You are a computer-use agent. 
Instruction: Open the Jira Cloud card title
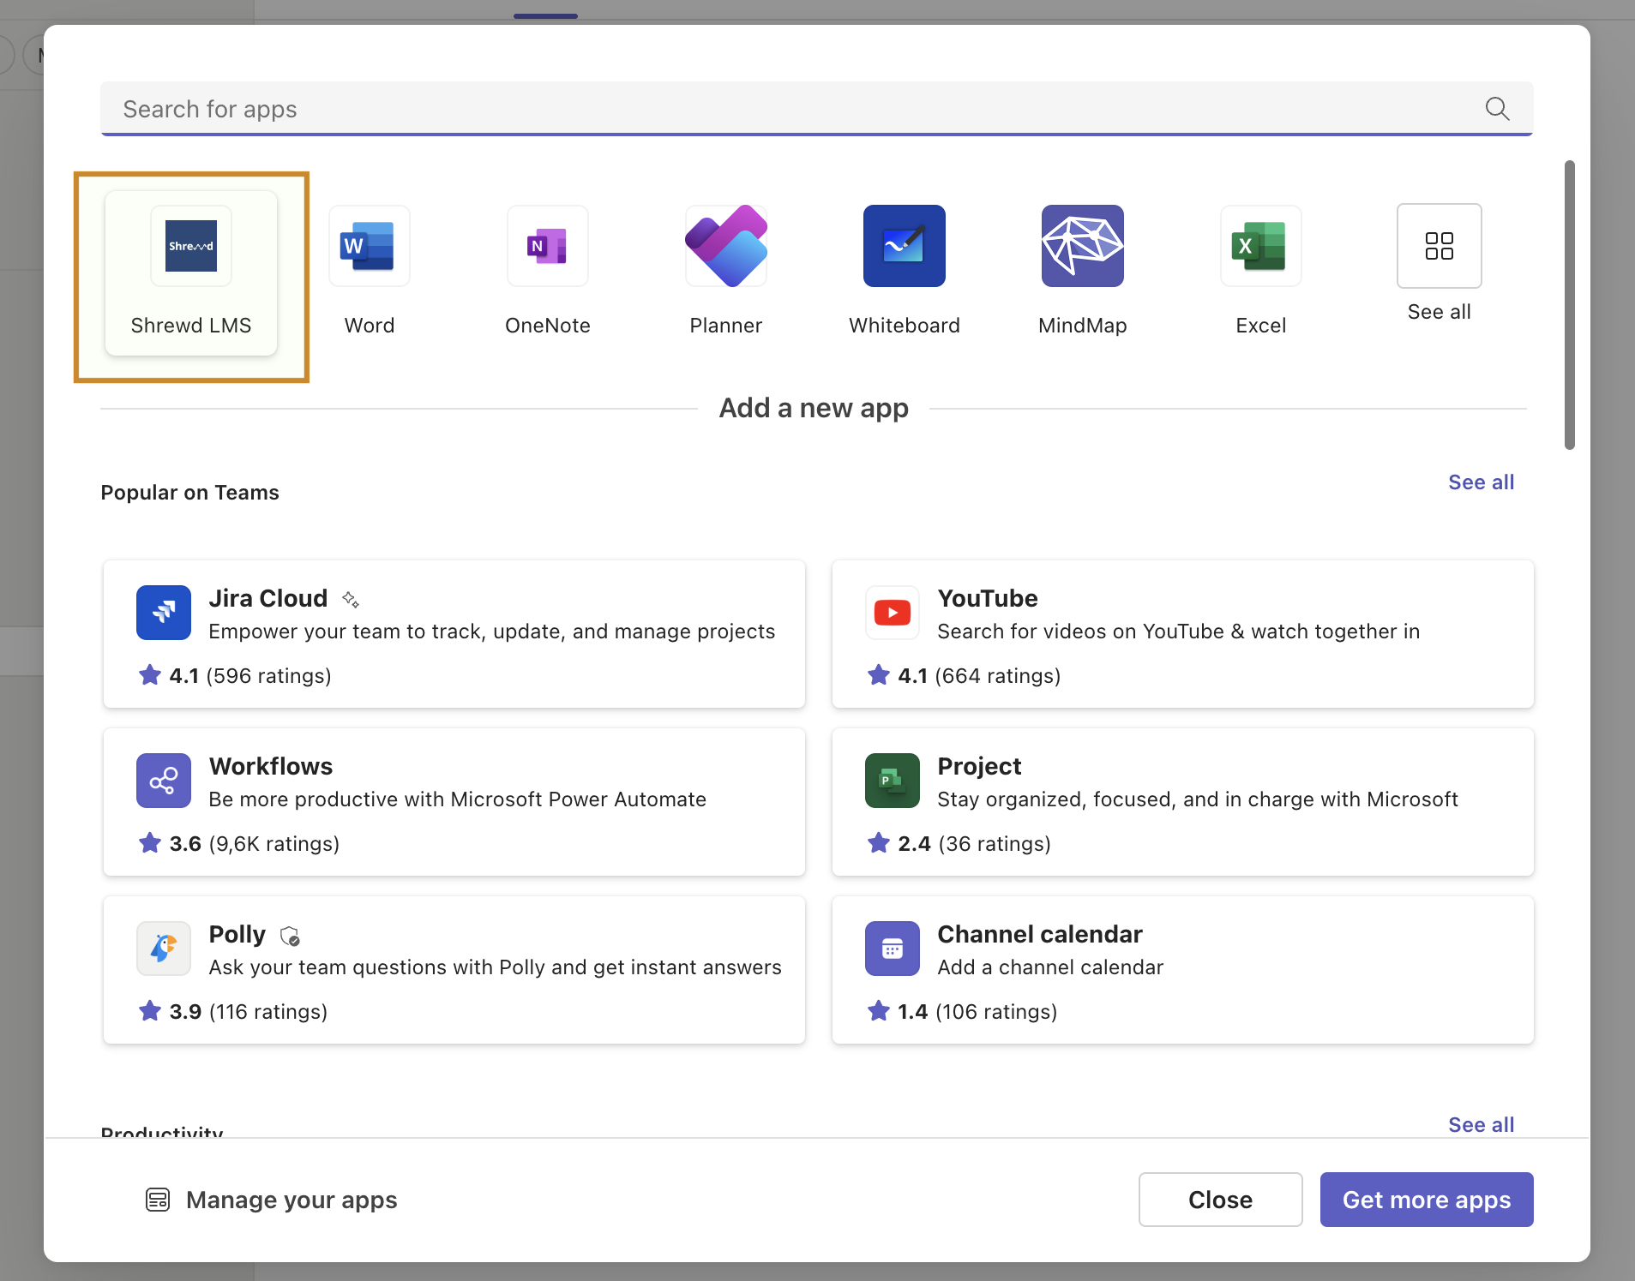click(268, 598)
